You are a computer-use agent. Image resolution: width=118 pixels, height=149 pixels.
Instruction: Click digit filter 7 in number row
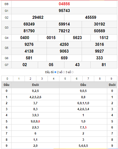pos(88,79)
